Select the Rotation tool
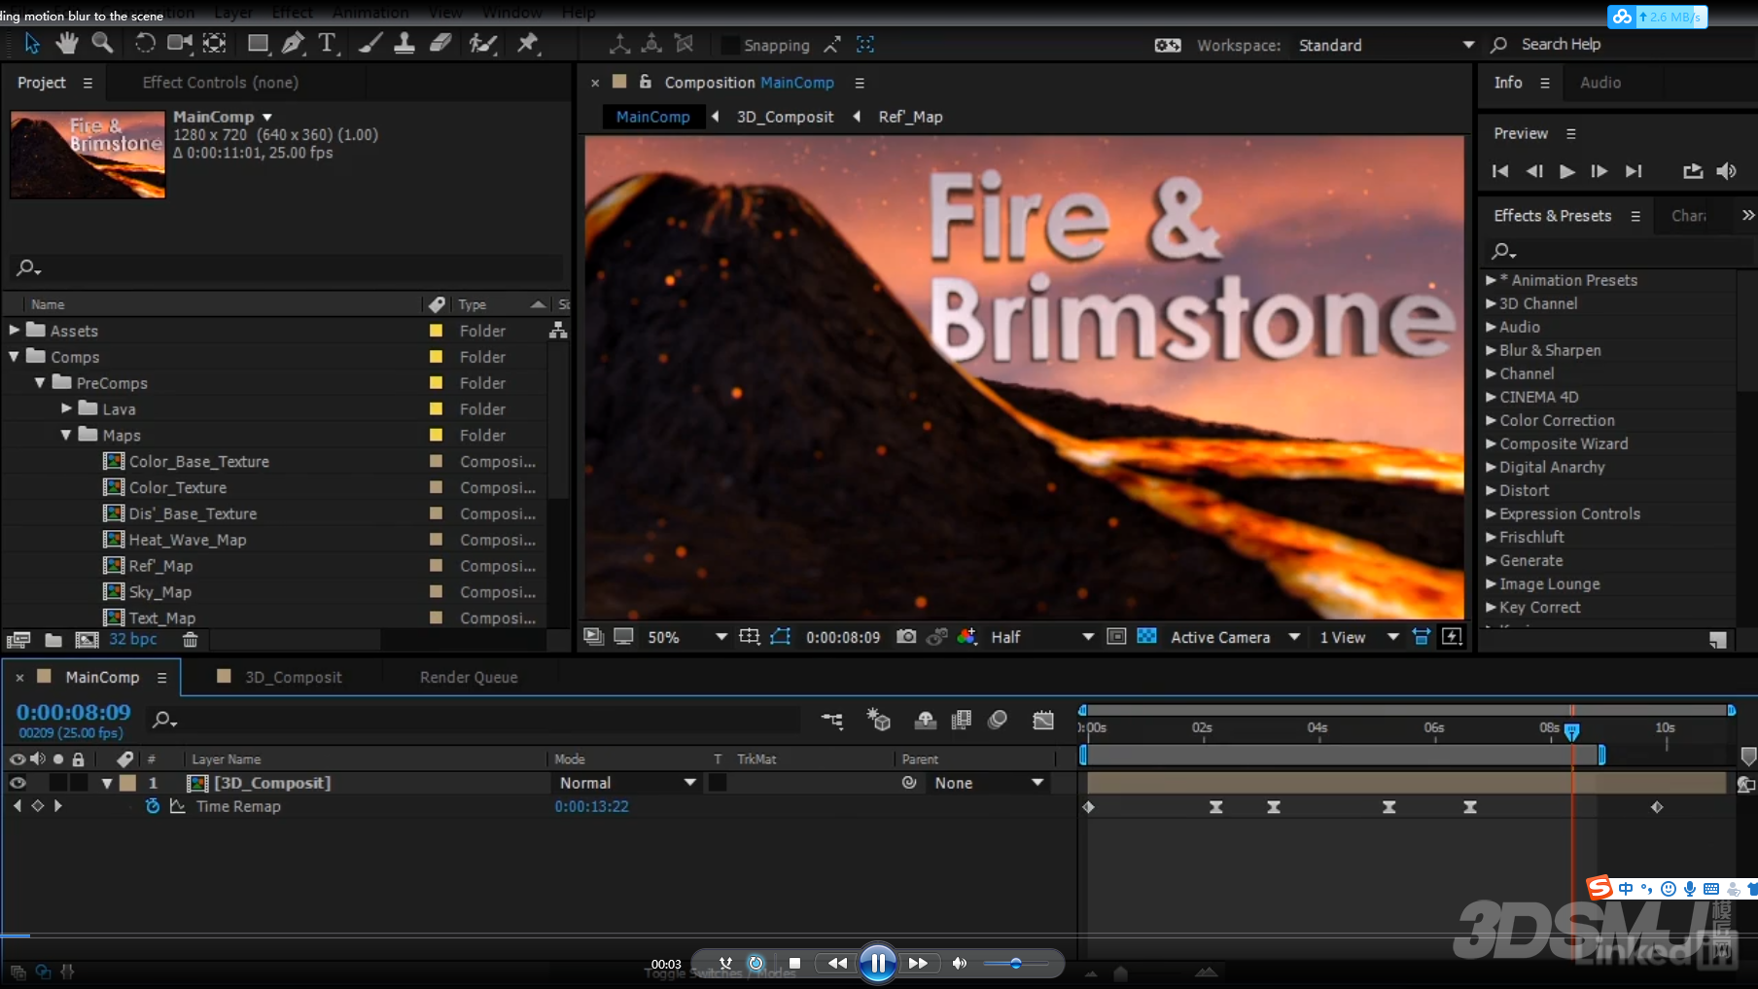This screenshot has width=1758, height=989. (x=145, y=44)
